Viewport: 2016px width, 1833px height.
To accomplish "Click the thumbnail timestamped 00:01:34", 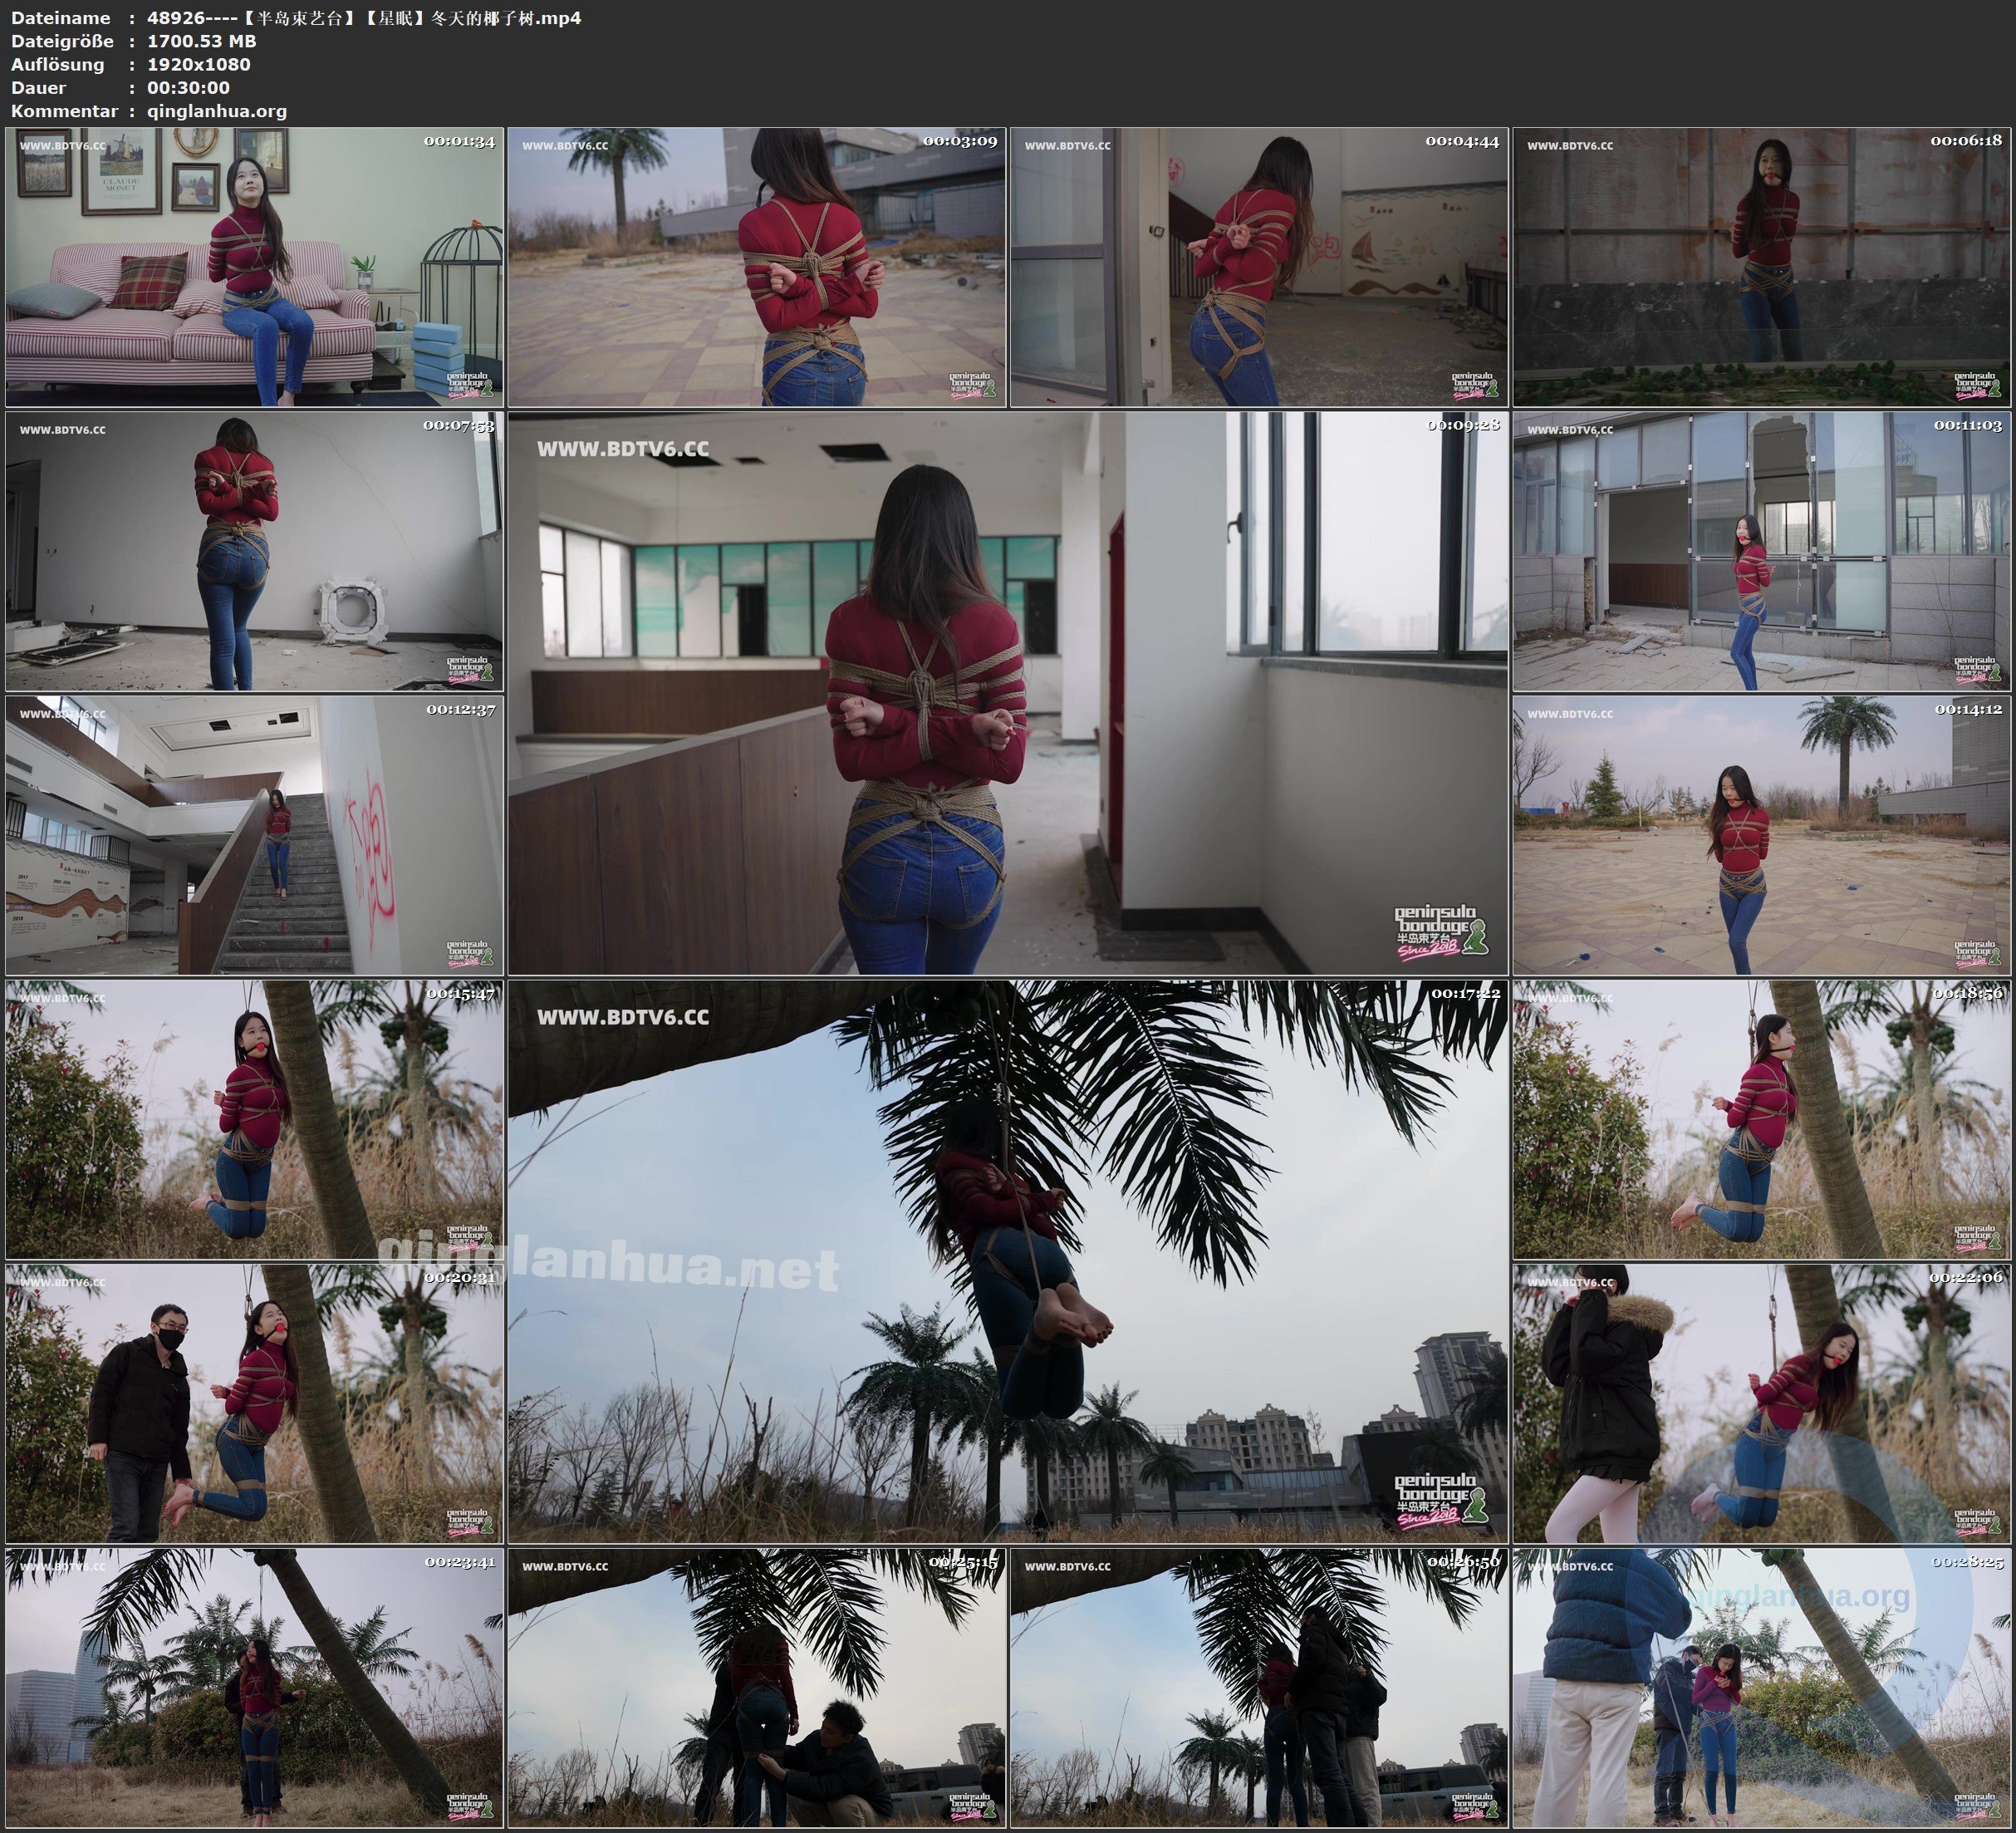I will point(254,268).
